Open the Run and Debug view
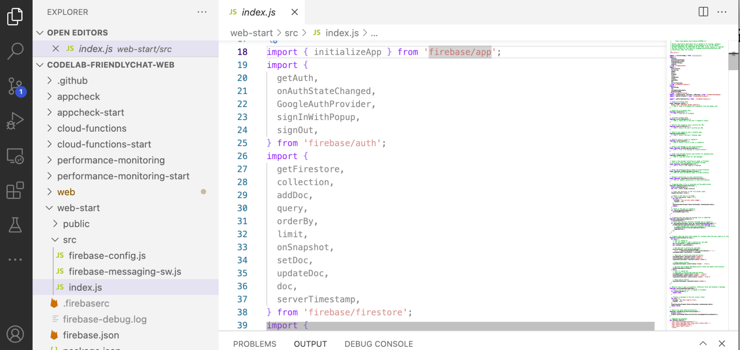This screenshot has width=740, height=350. (x=15, y=121)
